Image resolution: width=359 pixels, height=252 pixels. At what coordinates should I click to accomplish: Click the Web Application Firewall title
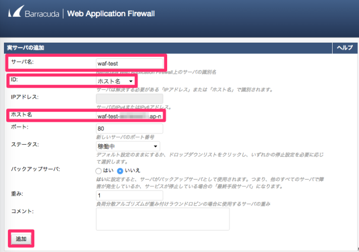pos(111,13)
